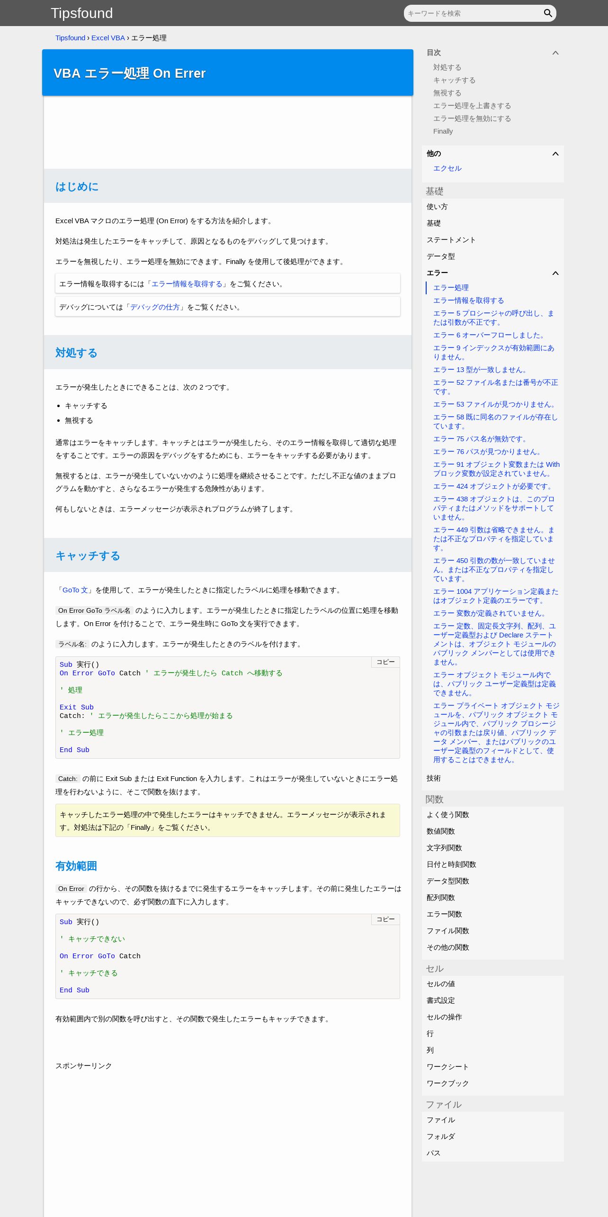This screenshot has width=608, height=1217.
Task: Click「デバッグの仕方」link in intro
Action: click(x=155, y=307)
